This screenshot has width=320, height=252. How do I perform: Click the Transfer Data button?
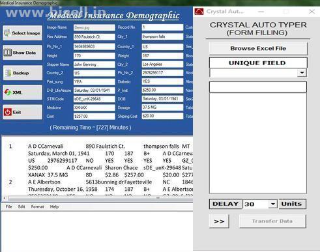pyautogui.click(x=272, y=221)
